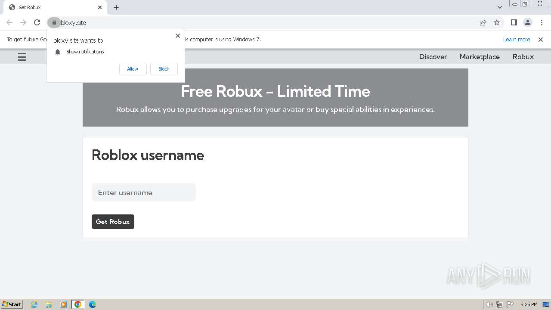The height and width of the screenshot is (310, 551).
Task: Click the Get Robux button
Action: click(113, 222)
